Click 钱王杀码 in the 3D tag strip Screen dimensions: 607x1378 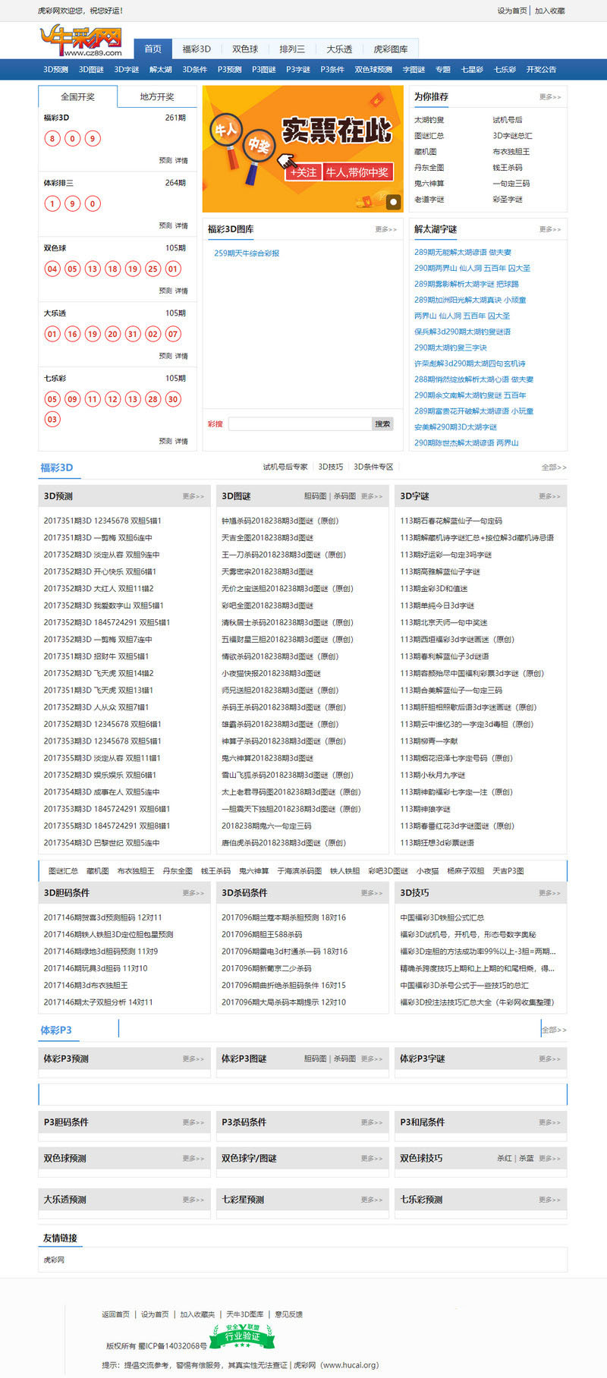pos(215,871)
